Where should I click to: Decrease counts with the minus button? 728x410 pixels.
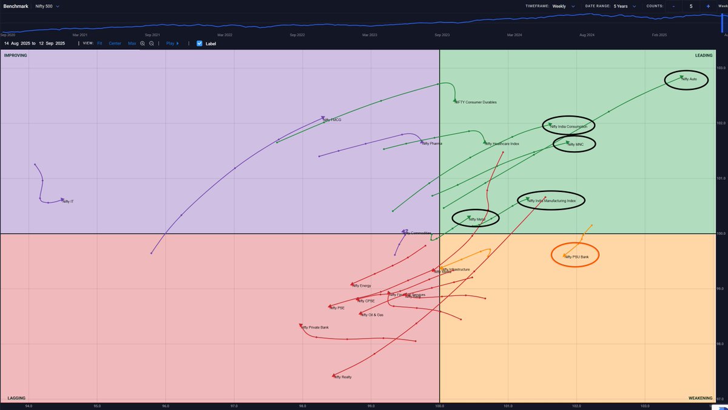pos(673,6)
